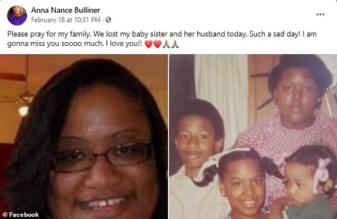
Task: Click the second red heart emoji
Action: tap(157, 44)
